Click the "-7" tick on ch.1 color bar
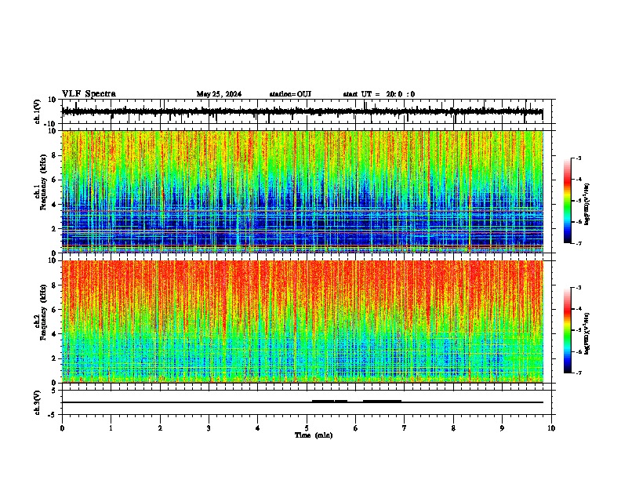The height and width of the screenshot is (480, 621). (x=578, y=243)
